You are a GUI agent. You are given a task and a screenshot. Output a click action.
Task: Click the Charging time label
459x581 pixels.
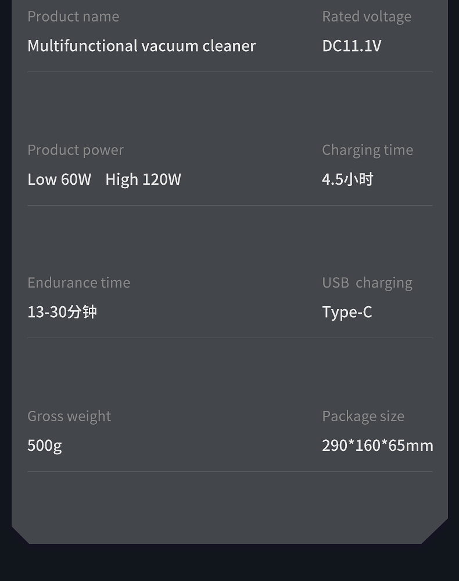coord(368,150)
